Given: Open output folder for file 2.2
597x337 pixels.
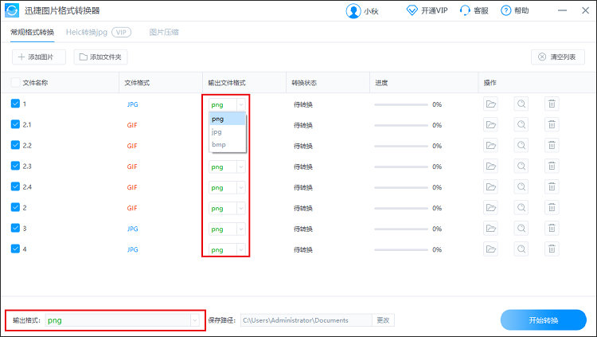Looking at the screenshot, I should click(490, 145).
